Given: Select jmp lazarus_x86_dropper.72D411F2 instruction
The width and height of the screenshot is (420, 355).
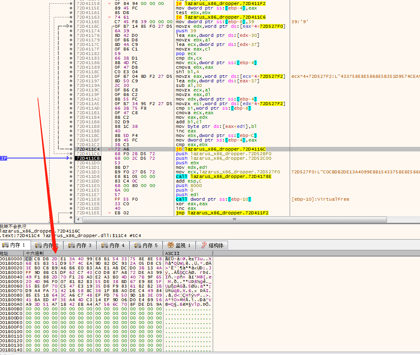Looking at the screenshot, I should pyautogui.click(x=222, y=213).
